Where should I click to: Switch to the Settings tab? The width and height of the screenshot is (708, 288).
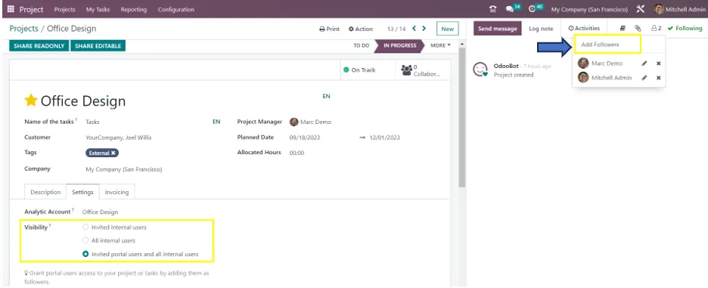tap(82, 192)
